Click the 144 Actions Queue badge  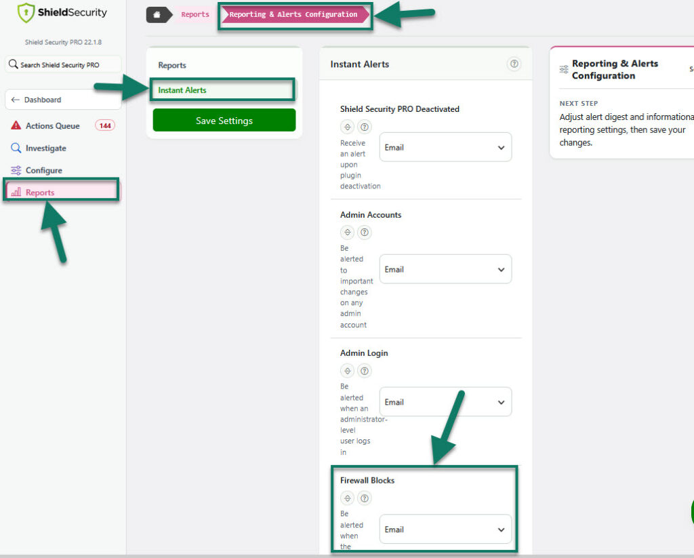105,126
